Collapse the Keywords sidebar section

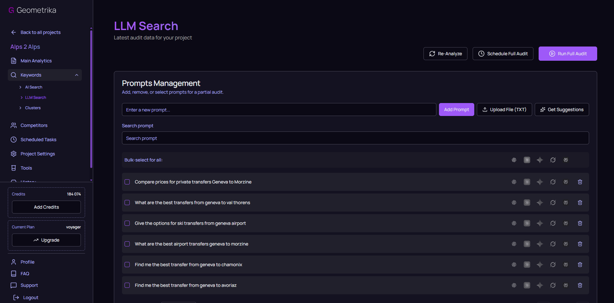(x=77, y=75)
